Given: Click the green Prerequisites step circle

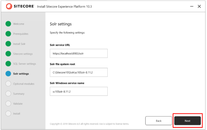Looking at the screenshot, I should point(8,34).
